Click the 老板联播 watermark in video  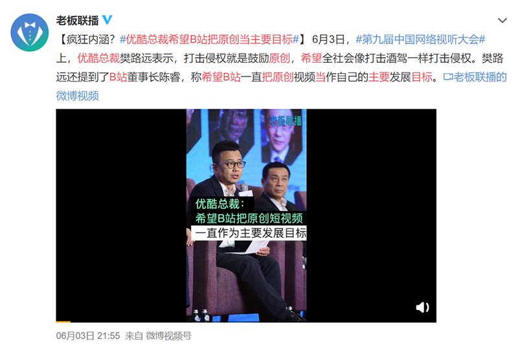(286, 120)
